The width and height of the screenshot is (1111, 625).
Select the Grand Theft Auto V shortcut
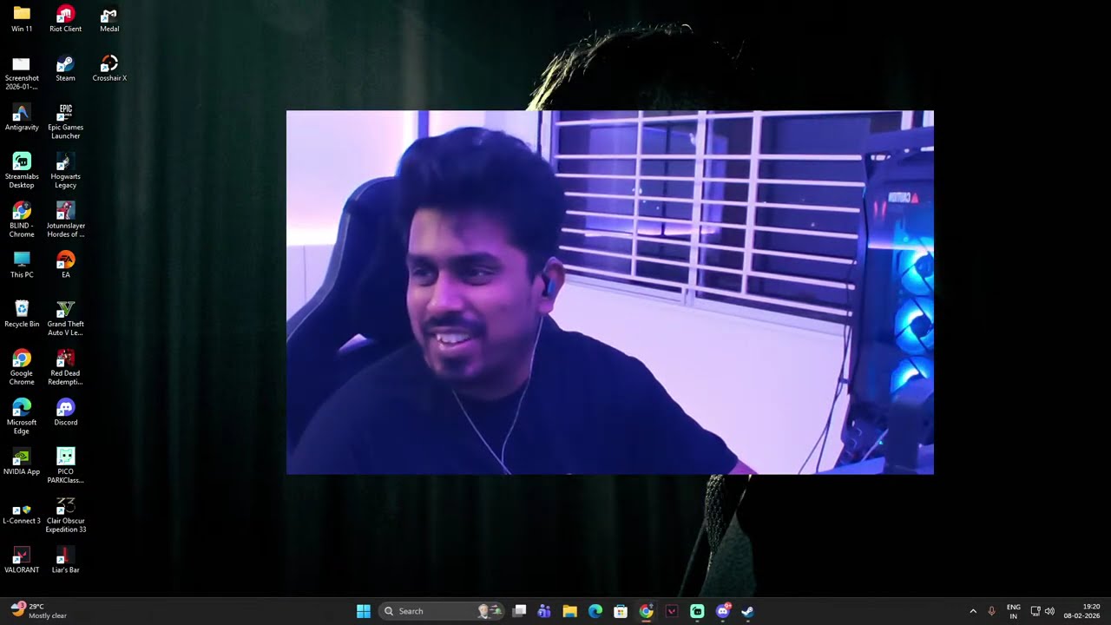click(x=65, y=319)
